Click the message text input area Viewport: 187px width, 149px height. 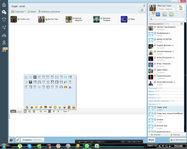[78, 125]
